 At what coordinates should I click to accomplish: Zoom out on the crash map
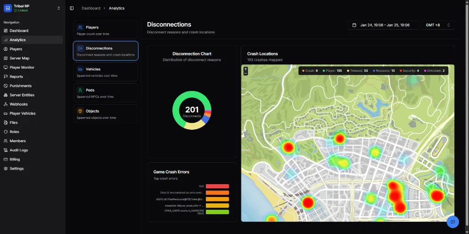(x=246, y=73)
